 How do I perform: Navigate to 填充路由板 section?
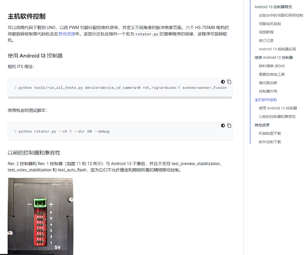pyautogui.click(x=268, y=83)
